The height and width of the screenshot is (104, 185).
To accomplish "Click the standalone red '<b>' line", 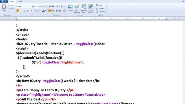I will pyautogui.click(x=19, y=86).
